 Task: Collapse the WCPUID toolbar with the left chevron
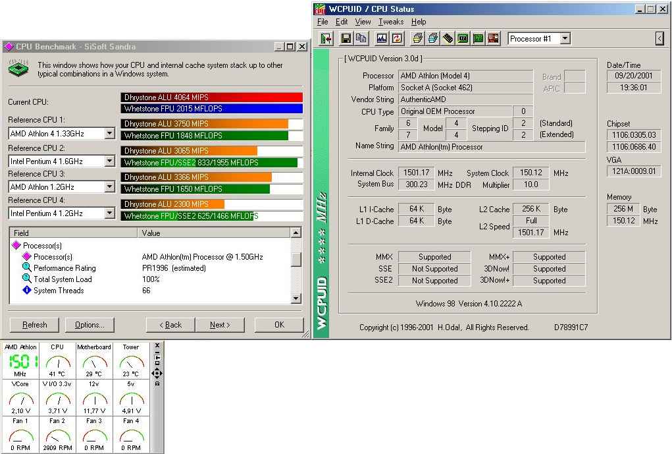pyautogui.click(x=659, y=39)
